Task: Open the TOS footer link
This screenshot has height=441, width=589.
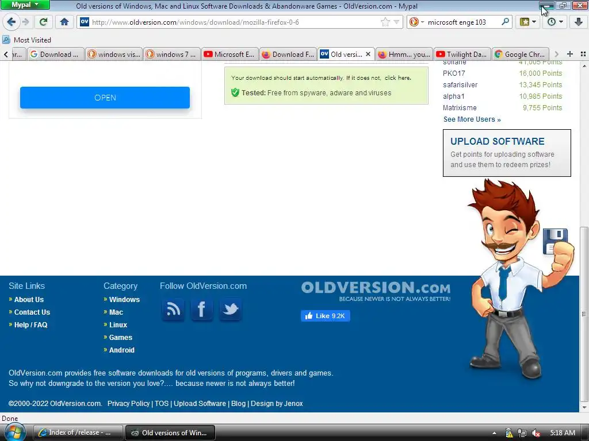Action: click(162, 404)
